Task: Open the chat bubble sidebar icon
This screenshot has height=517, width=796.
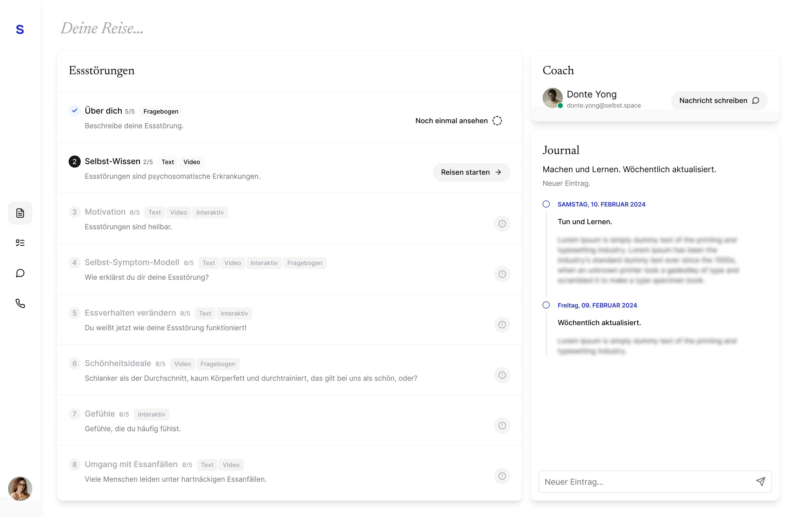Action: pyautogui.click(x=20, y=273)
